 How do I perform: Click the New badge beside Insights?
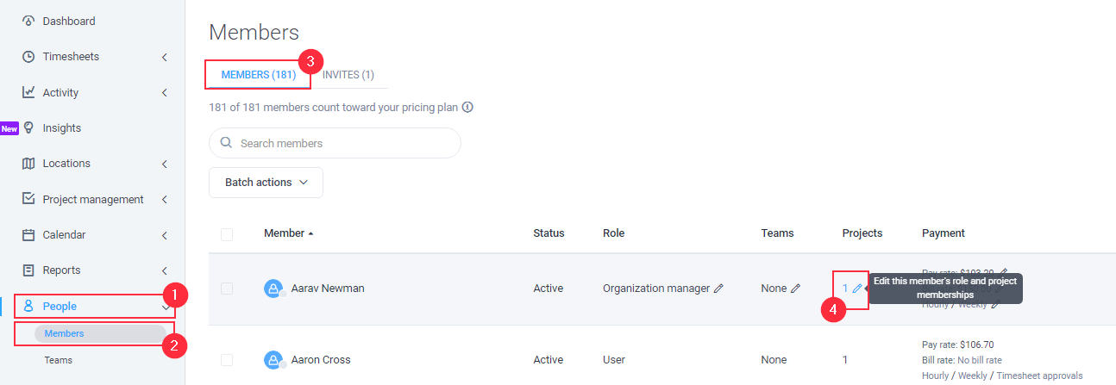[x=9, y=128]
